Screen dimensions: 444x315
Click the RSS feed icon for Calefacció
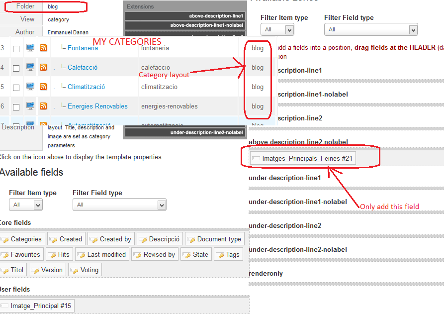point(43,67)
